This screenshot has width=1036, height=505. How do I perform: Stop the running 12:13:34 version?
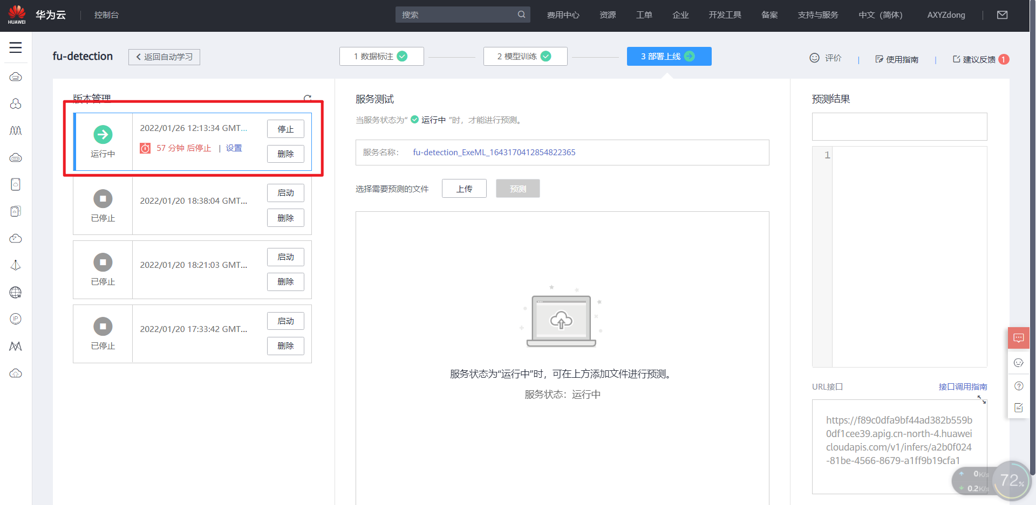pos(285,129)
